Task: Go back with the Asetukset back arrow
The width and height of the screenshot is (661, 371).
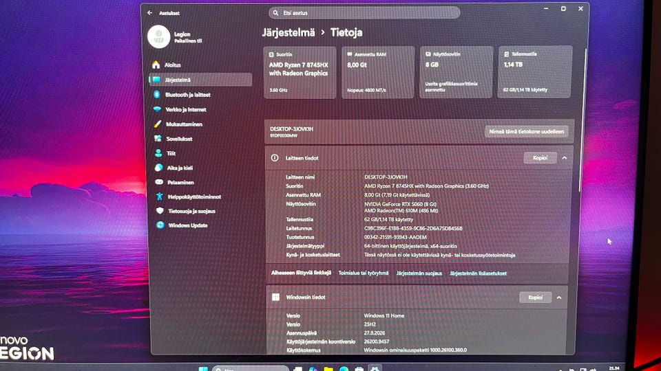Action: [x=150, y=13]
